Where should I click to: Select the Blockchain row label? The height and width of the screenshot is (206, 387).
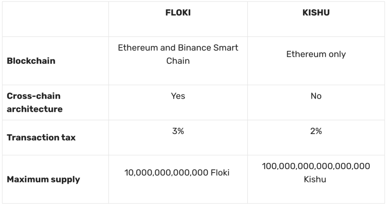click(x=31, y=61)
